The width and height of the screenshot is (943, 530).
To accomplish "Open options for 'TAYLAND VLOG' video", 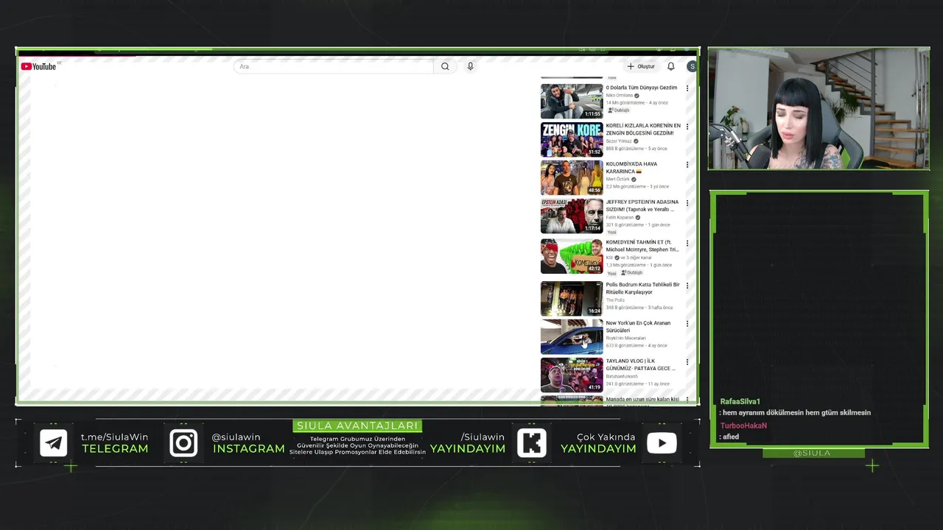I will (x=687, y=362).
